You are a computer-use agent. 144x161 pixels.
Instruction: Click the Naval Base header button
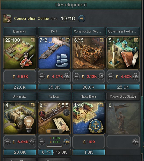89,96
